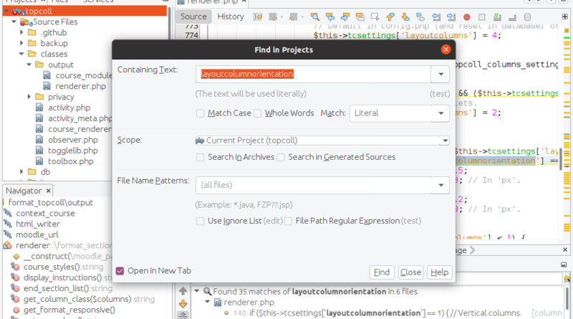Click Find button in dialog
Screen dimensions: 573x319
pyautogui.click(x=382, y=272)
